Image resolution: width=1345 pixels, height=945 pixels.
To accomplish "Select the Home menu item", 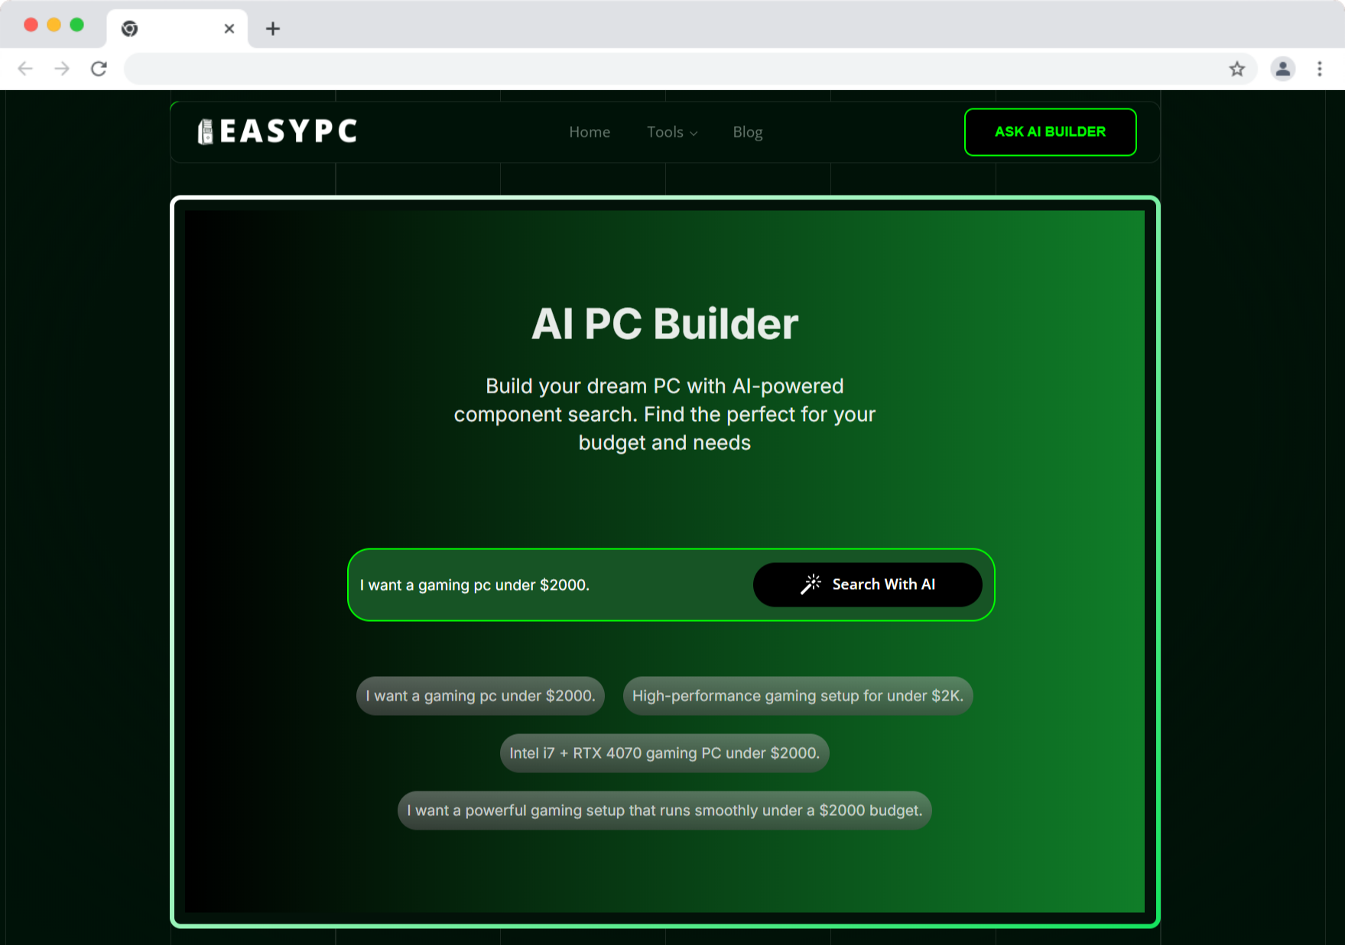I will (x=589, y=131).
